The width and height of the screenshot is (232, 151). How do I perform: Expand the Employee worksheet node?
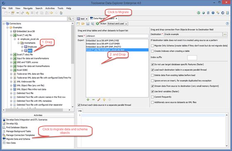pos(22,47)
